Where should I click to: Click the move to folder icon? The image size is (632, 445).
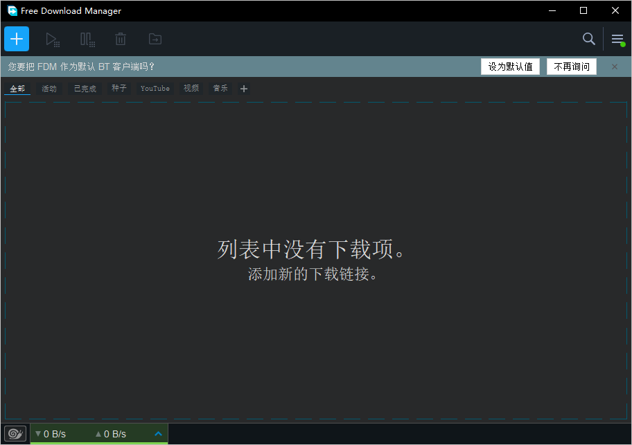click(x=155, y=40)
